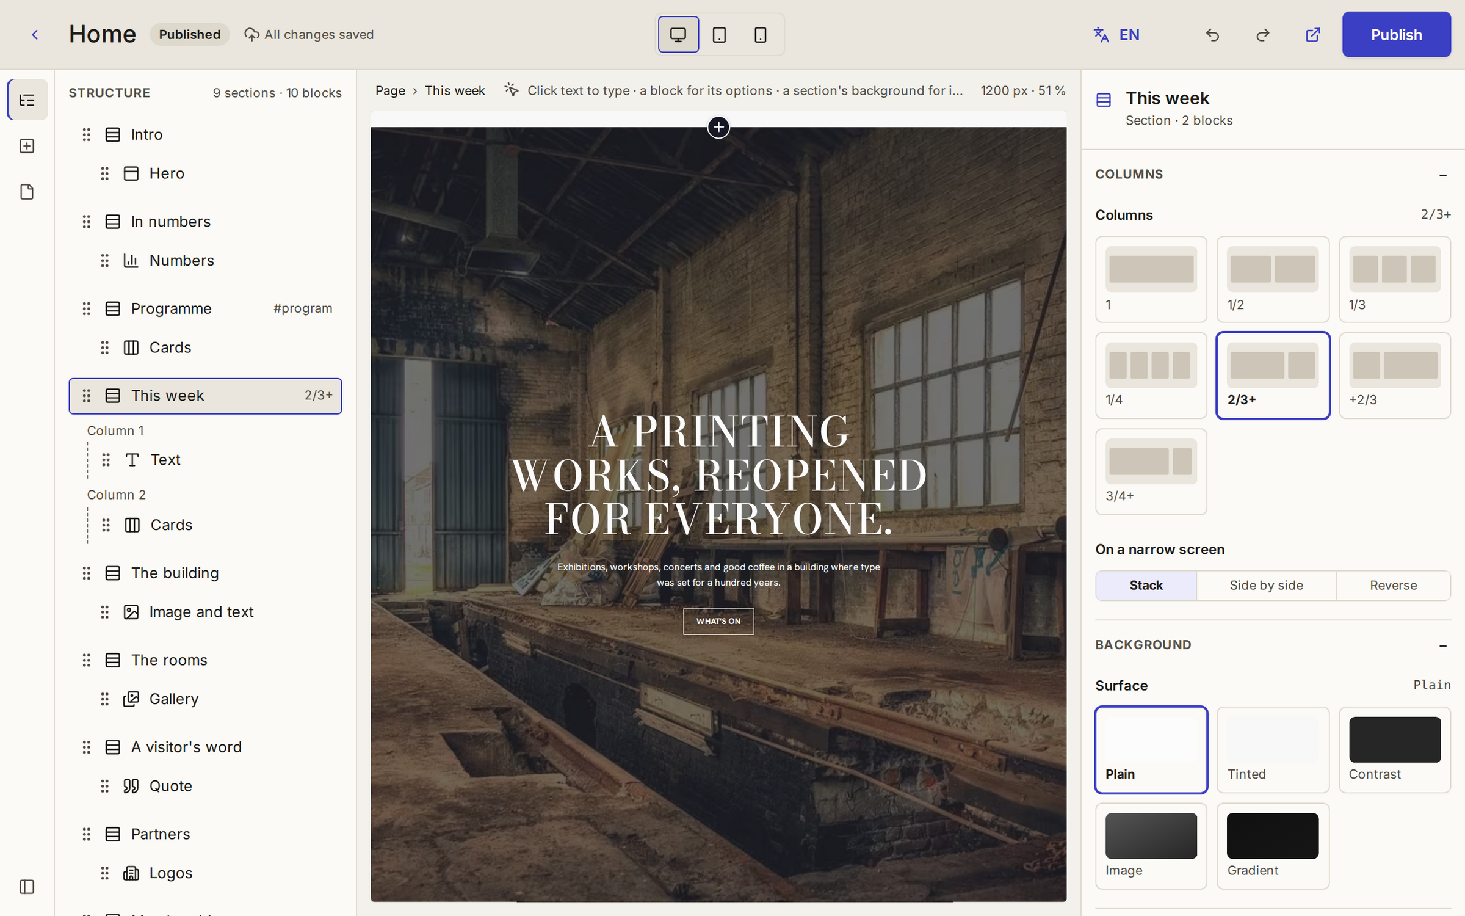Screen dimensions: 1465x916
Task: Choose the 3/4+ column layout
Action: [x=1151, y=471]
